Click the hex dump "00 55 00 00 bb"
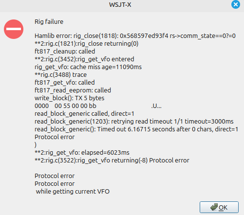This screenshot has height=215, width=244. click(75, 106)
